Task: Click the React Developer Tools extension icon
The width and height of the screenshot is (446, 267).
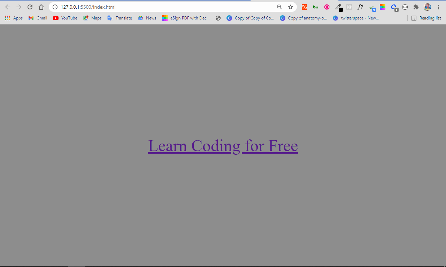Action: pos(349,7)
